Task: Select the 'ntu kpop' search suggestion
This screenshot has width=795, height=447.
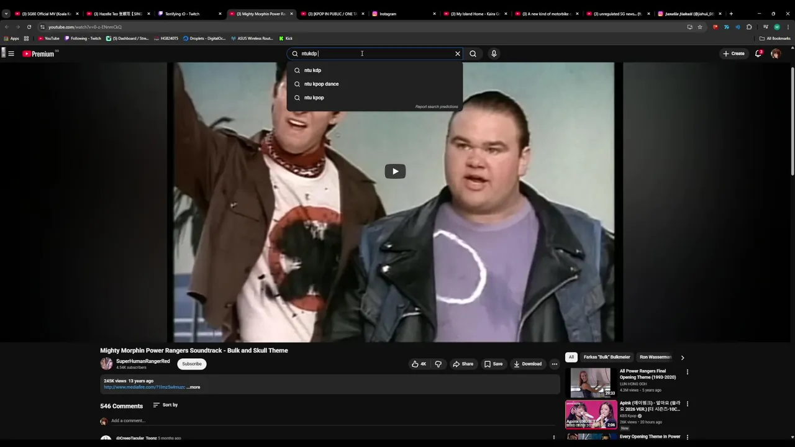Action: pyautogui.click(x=375, y=97)
